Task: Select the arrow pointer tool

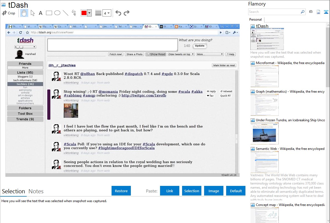Action: click(x=33, y=13)
